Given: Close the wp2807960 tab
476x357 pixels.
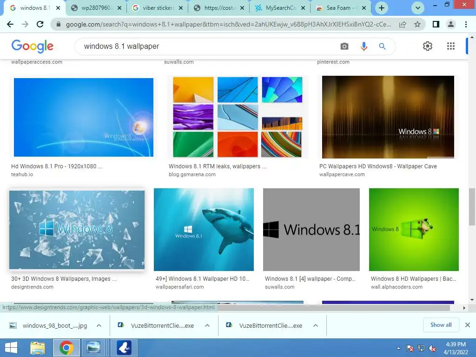Looking at the screenshot, I should (119, 8).
